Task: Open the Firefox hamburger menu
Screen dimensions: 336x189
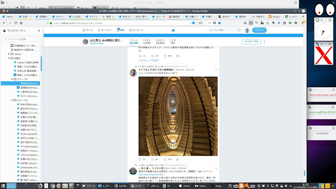Action: coord(303,23)
